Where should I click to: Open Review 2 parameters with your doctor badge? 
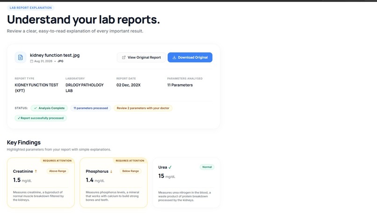point(143,108)
